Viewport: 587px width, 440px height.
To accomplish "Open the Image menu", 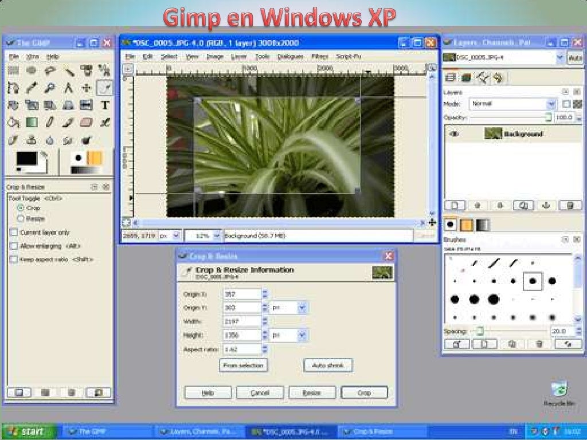I will 214,57.
